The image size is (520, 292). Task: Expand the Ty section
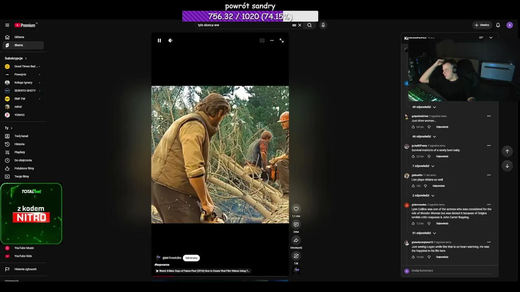[x=9, y=128]
